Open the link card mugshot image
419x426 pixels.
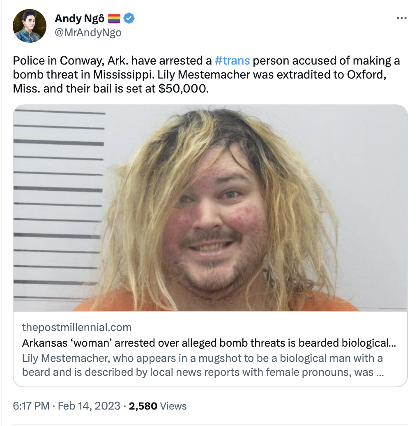(210, 208)
